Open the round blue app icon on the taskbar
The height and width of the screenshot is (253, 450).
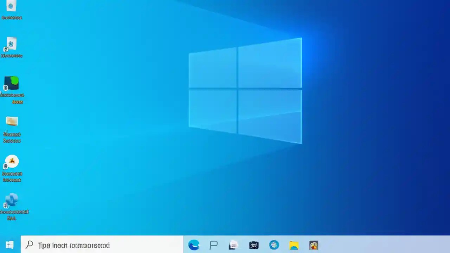click(274, 245)
